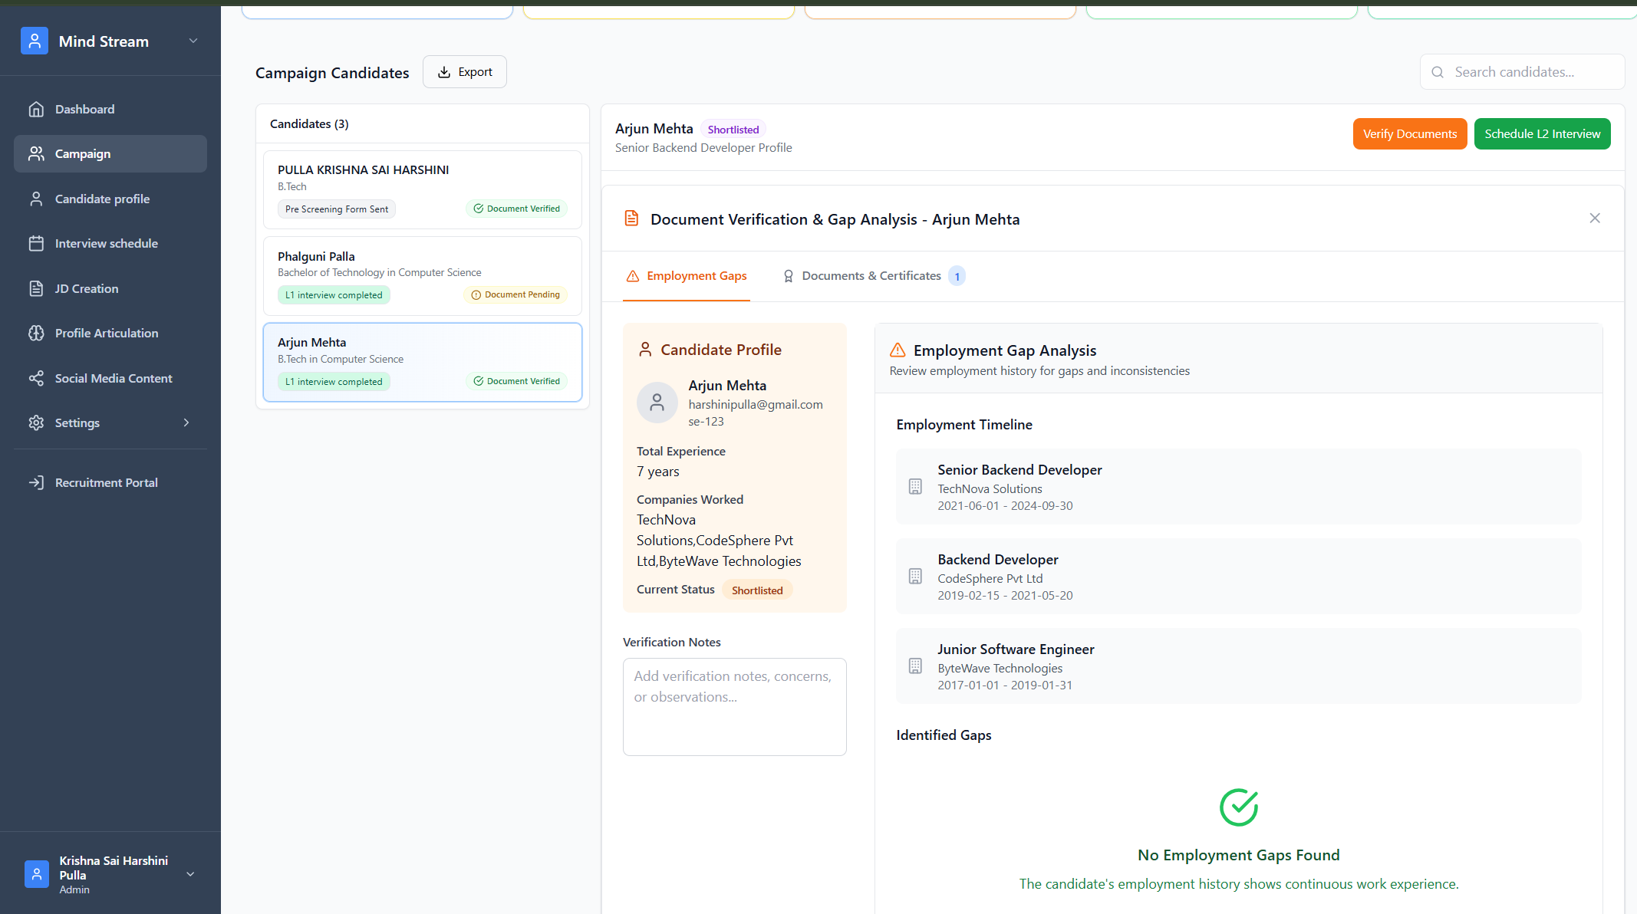
Task: Click Arjun Mehta's avatar in Candidate Profile
Action: pyautogui.click(x=657, y=403)
